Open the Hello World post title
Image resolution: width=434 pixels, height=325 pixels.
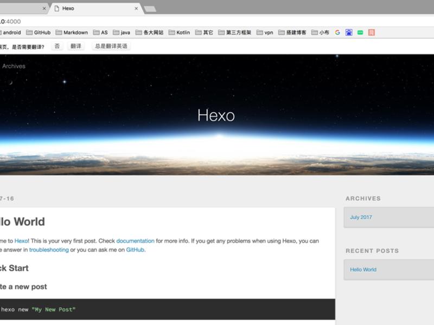[22, 222]
